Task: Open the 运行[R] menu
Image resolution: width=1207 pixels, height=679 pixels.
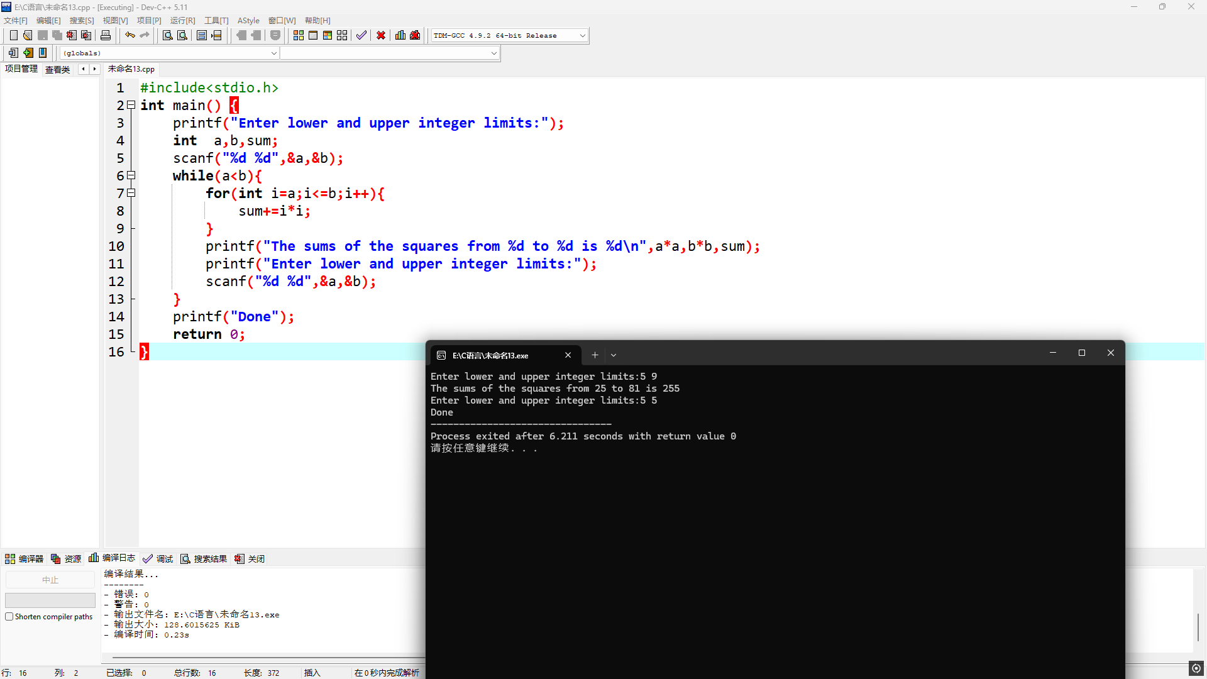Action: pyautogui.click(x=182, y=21)
